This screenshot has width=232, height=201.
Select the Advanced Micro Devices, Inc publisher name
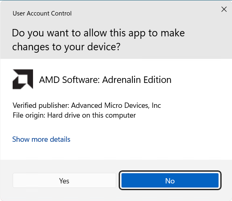point(116,106)
